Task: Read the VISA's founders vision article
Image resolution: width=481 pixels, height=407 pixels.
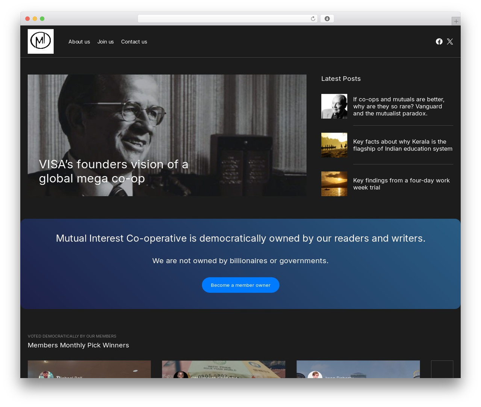Action: tap(113, 171)
